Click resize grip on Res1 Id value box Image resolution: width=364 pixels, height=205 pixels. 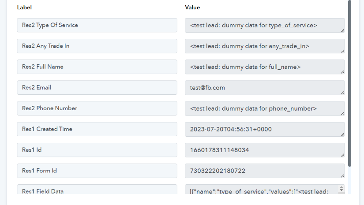[x=343, y=155]
